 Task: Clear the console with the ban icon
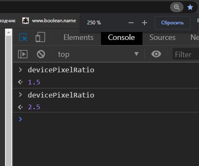(41, 54)
